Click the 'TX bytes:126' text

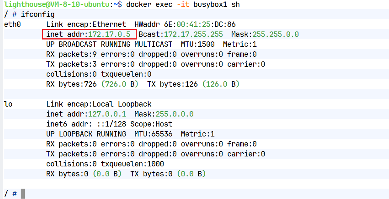[x=172, y=84]
